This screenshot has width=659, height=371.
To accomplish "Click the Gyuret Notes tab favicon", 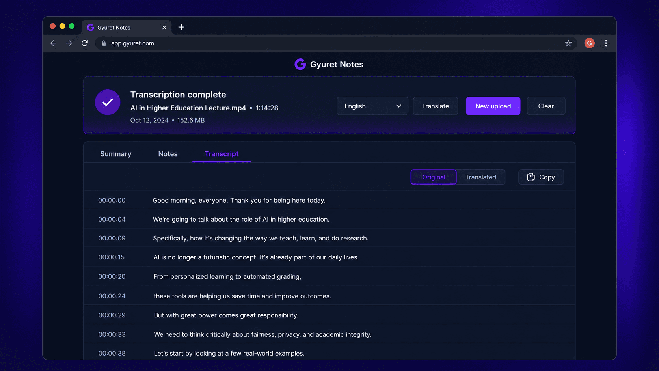I will click(91, 28).
